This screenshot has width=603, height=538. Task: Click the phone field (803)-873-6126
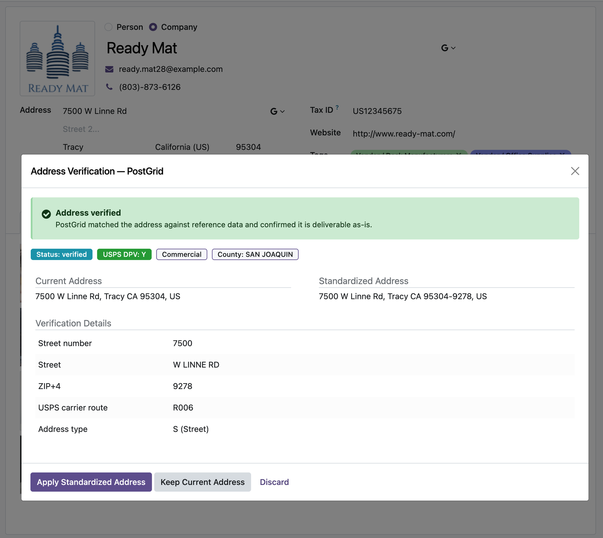click(x=150, y=87)
